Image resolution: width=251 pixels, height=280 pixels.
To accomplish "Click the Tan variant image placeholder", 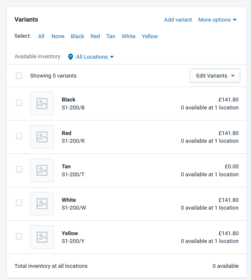I will coord(42,170).
